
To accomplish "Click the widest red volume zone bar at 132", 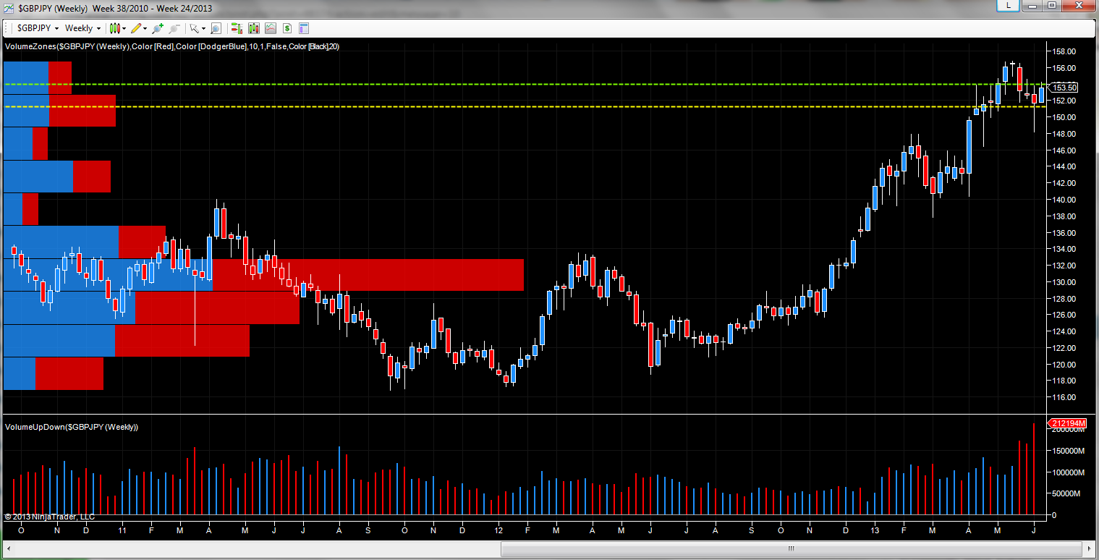I will click(x=368, y=275).
